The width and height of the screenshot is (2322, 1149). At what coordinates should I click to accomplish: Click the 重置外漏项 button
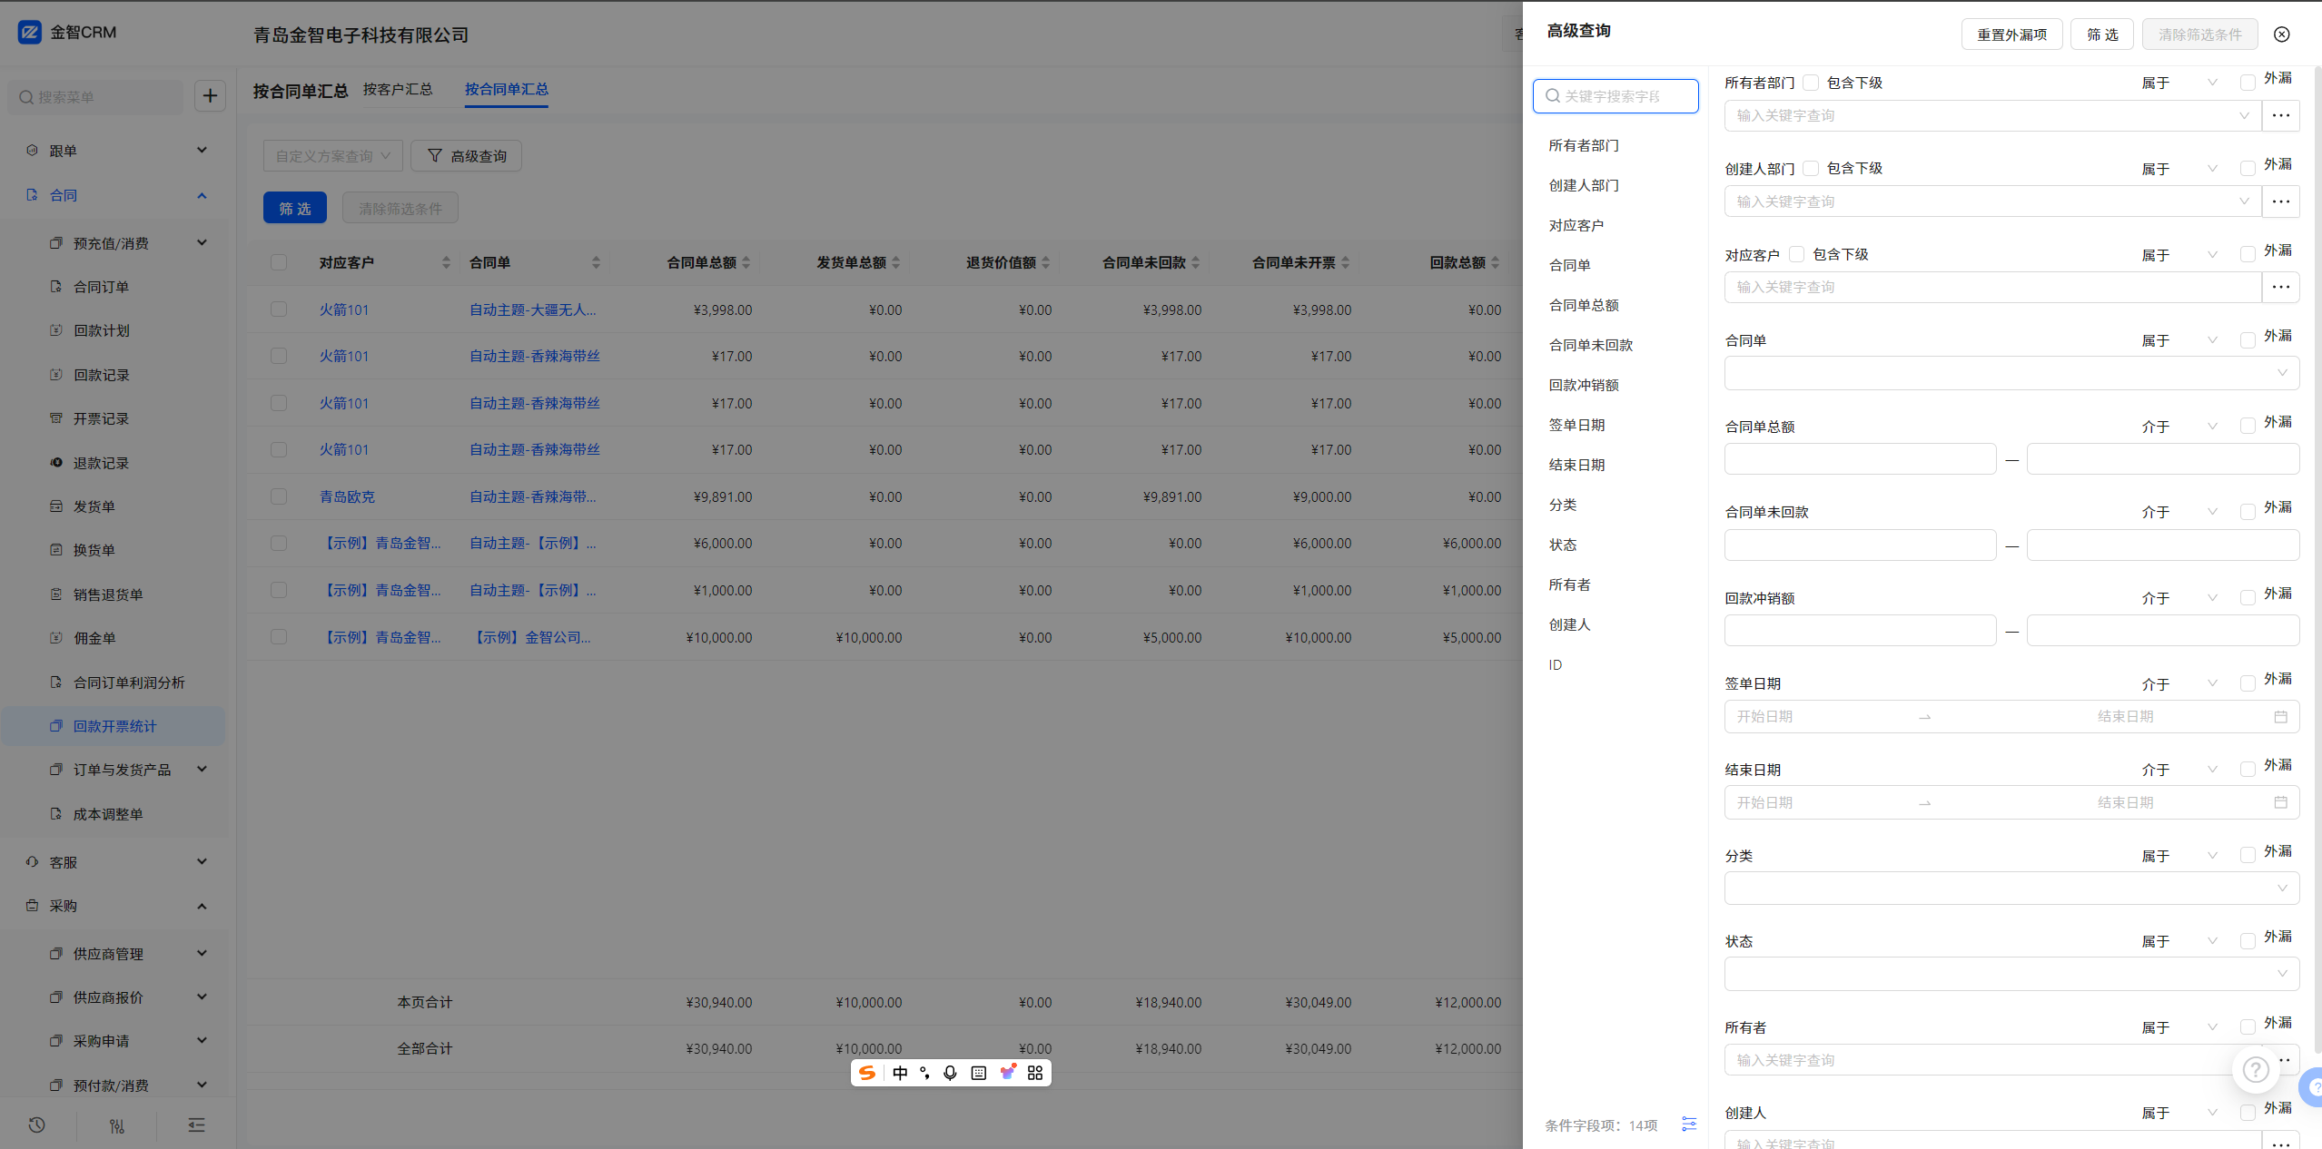coord(2011,34)
